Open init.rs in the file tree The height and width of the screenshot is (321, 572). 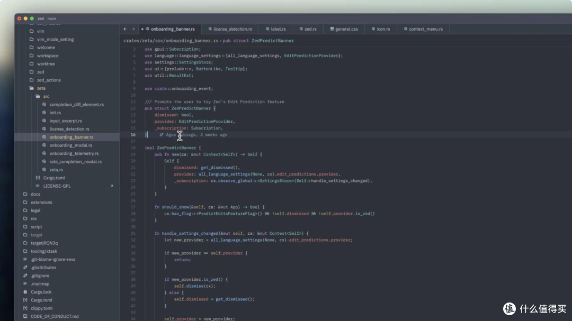pyautogui.click(x=55, y=113)
